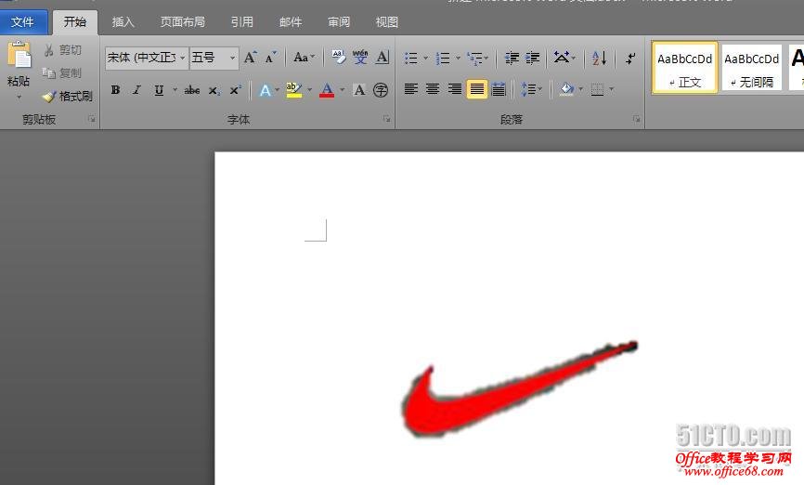The height and width of the screenshot is (485, 804).
Task: Grow font size with large A icon
Action: pyautogui.click(x=251, y=58)
